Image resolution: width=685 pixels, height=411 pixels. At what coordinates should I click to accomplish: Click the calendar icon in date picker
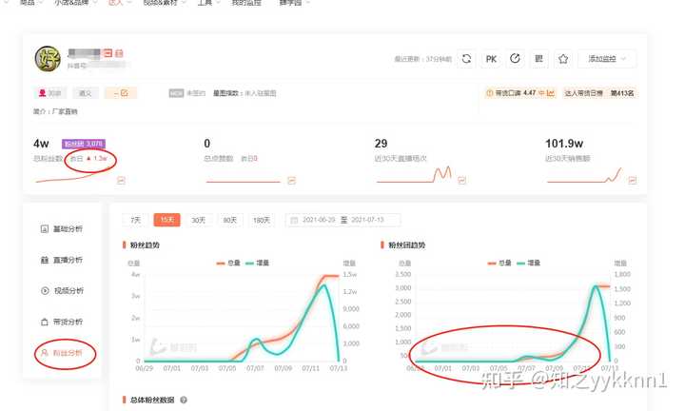pyautogui.click(x=294, y=220)
